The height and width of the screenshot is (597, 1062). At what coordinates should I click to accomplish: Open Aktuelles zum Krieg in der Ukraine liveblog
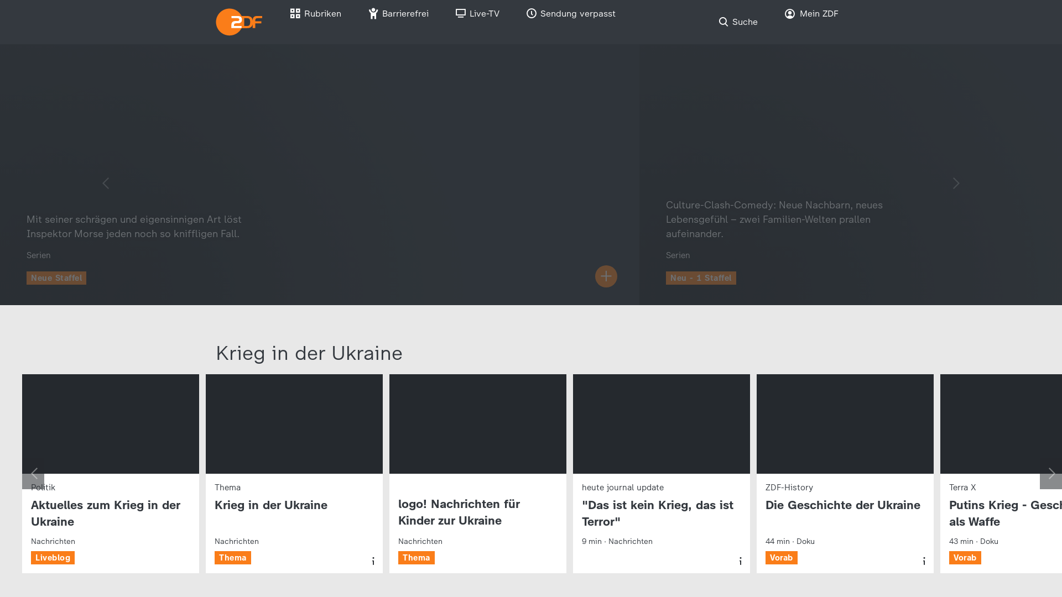coord(106,513)
